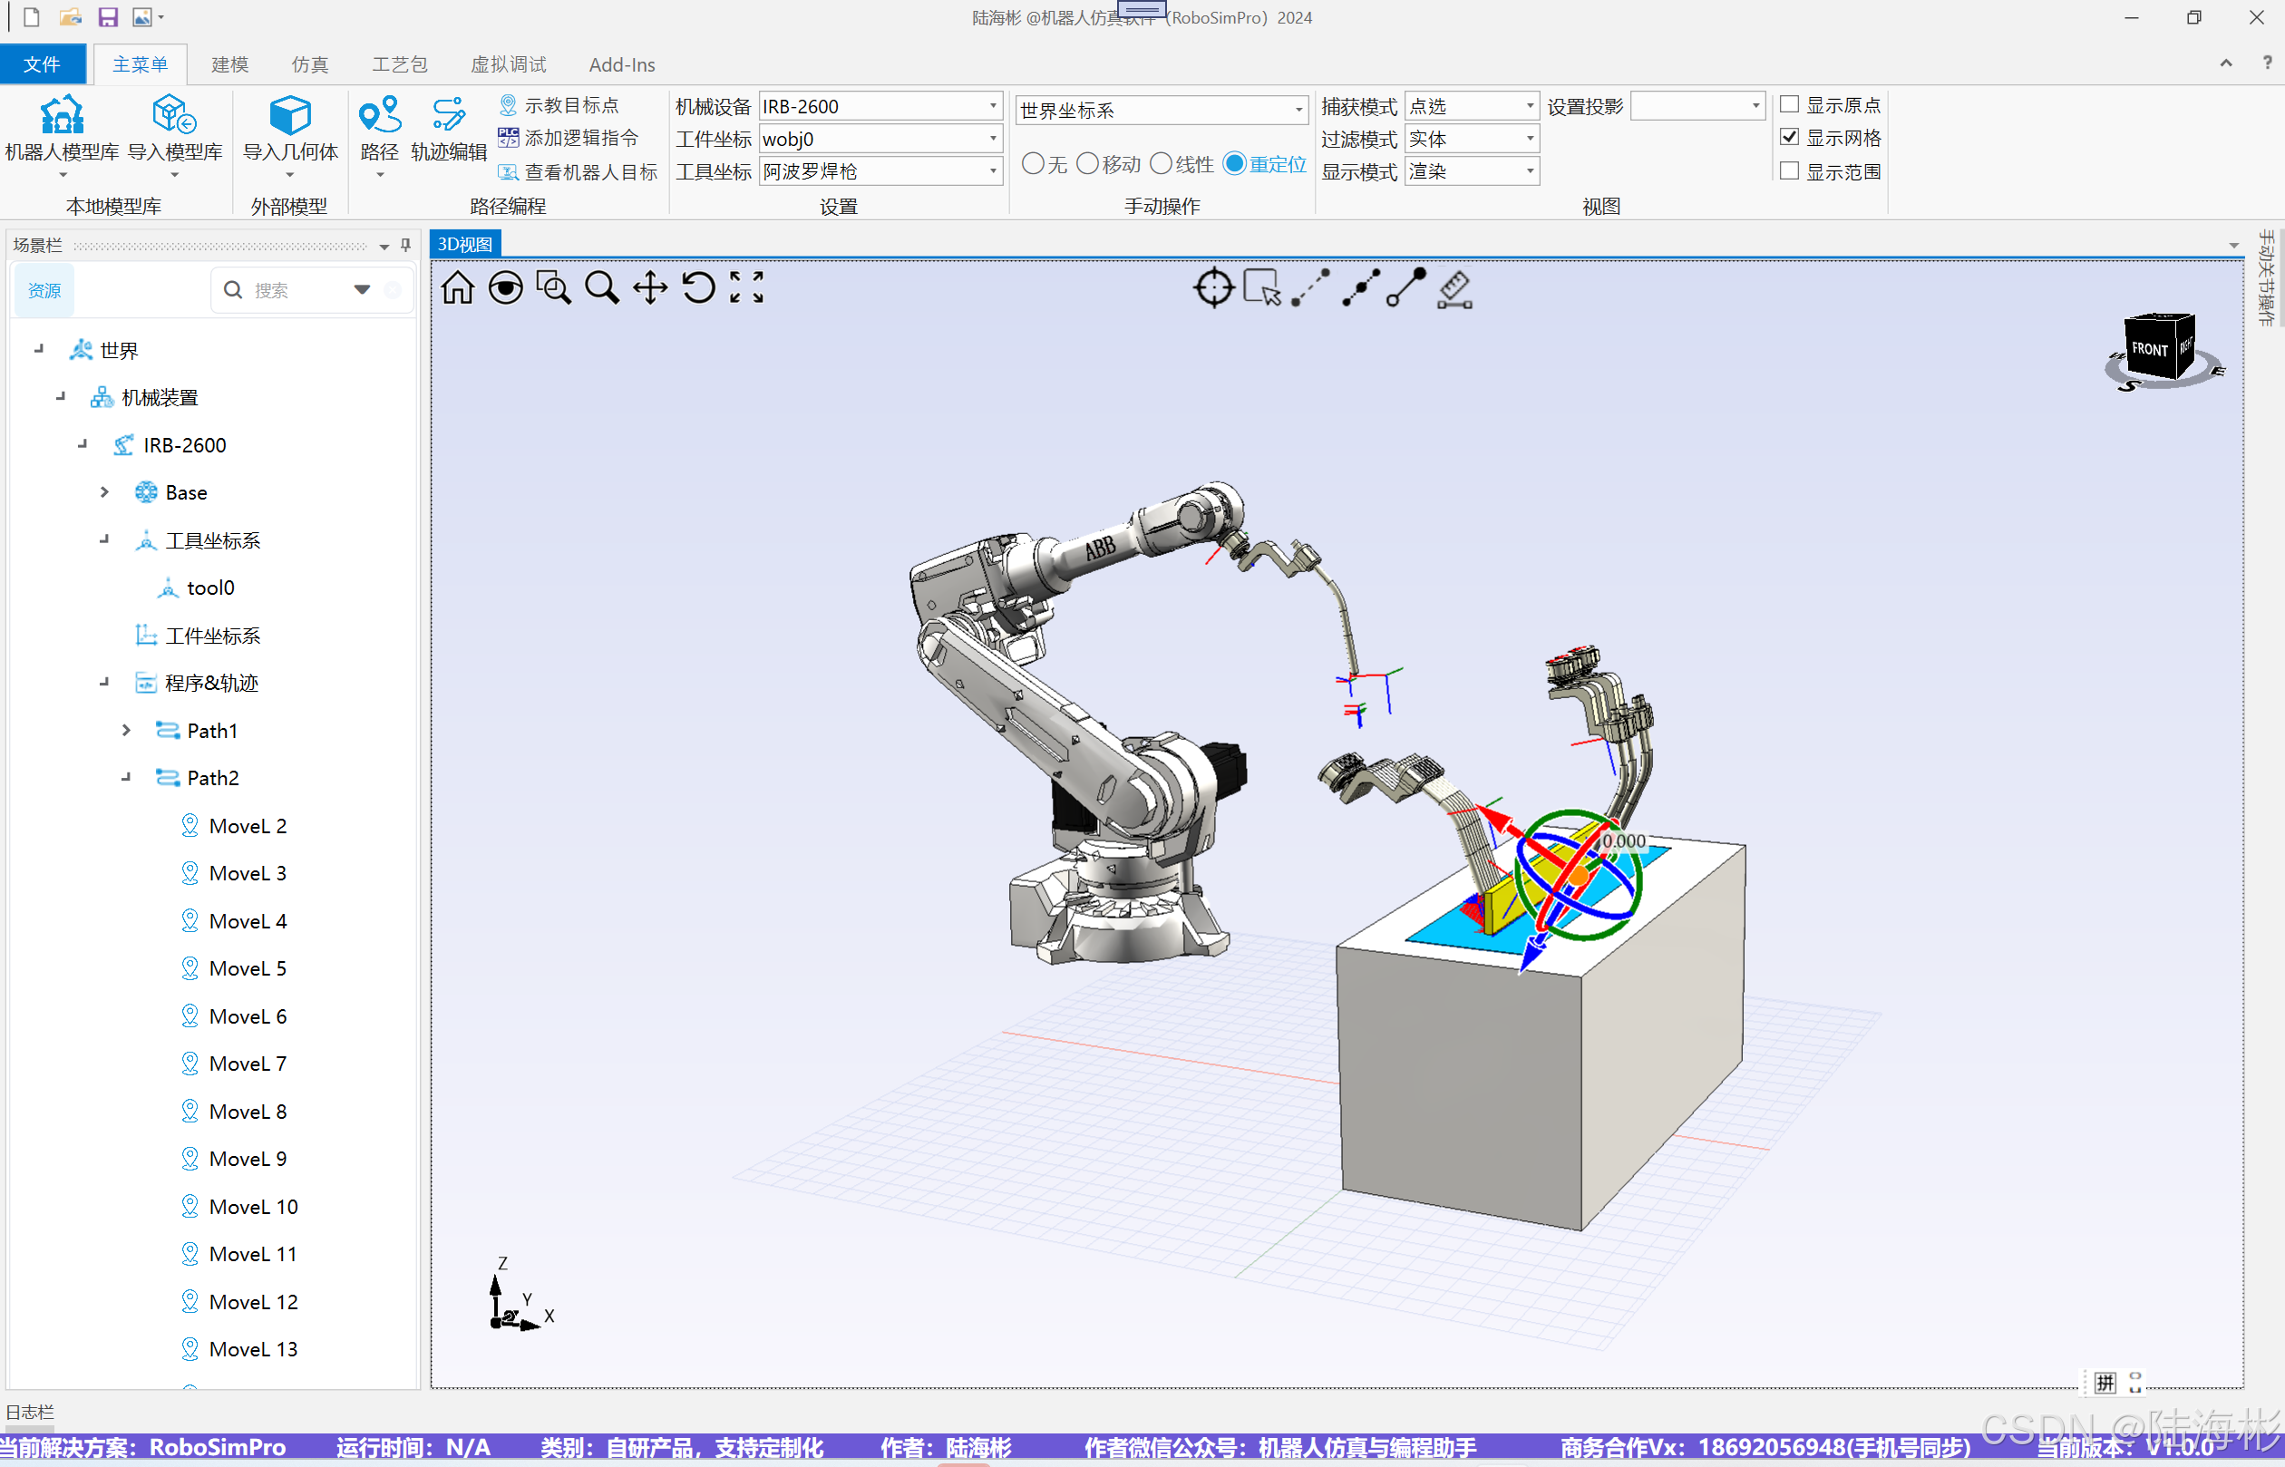Click the crosshair target selection icon
This screenshot has width=2285, height=1467.
tap(1213, 287)
